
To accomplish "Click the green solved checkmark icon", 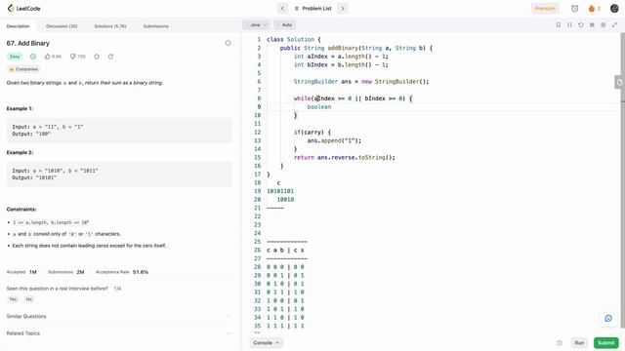I will [x=33, y=57].
